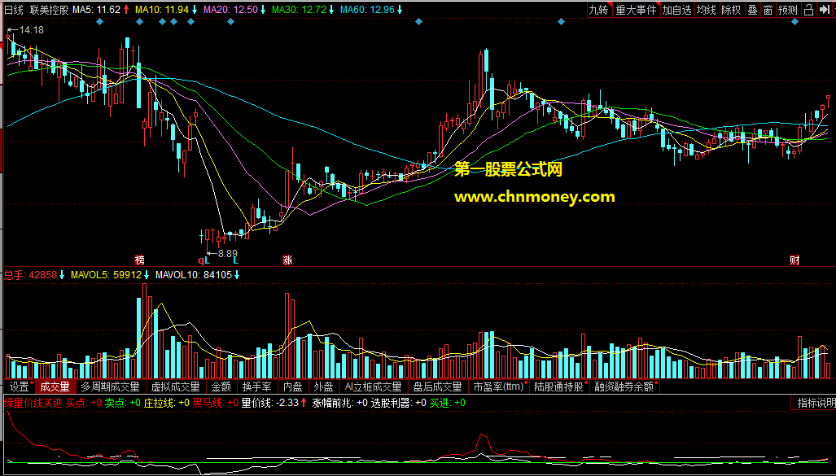Switch to 多周期成交量 tab
Screen dimensions: 836x476
[110, 387]
